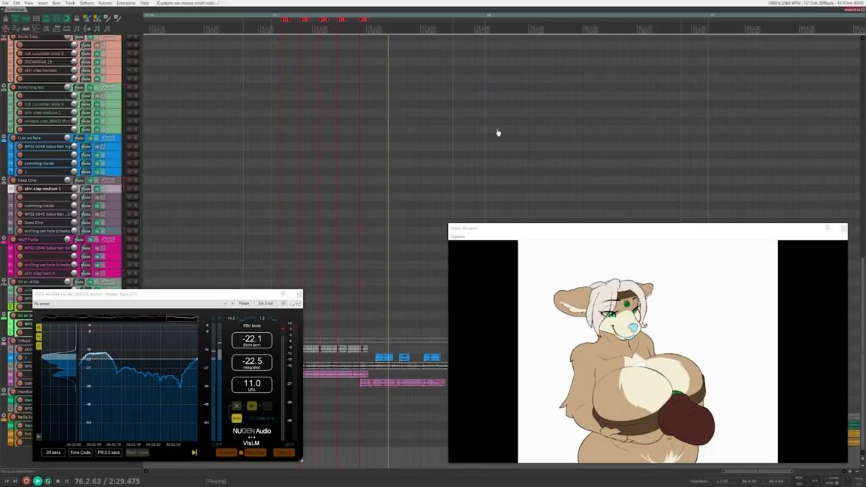Toggle the plugin bypass checkbox in VisLM window
The width and height of the screenshot is (866, 487).
[298, 303]
